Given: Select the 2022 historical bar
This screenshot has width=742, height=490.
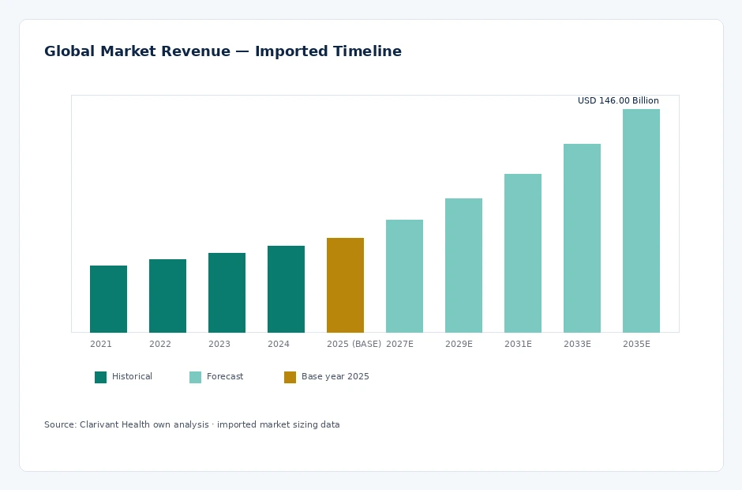Looking at the screenshot, I should pyautogui.click(x=167, y=296).
